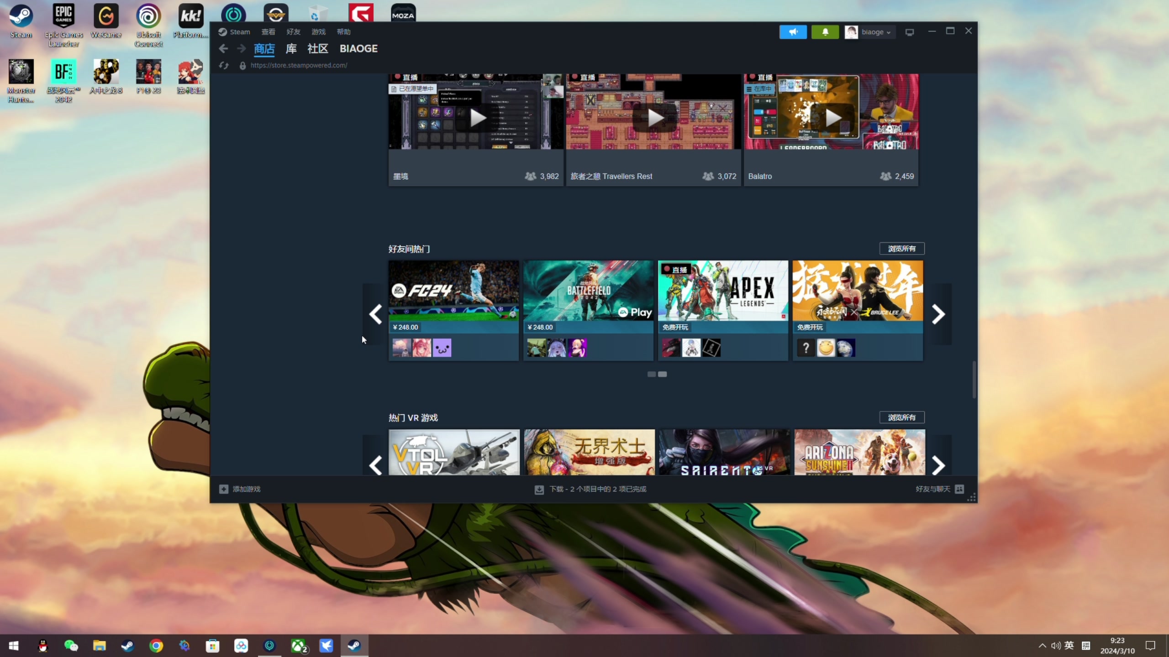Open Xbox app in the taskbar
The height and width of the screenshot is (657, 1169).
(x=299, y=646)
